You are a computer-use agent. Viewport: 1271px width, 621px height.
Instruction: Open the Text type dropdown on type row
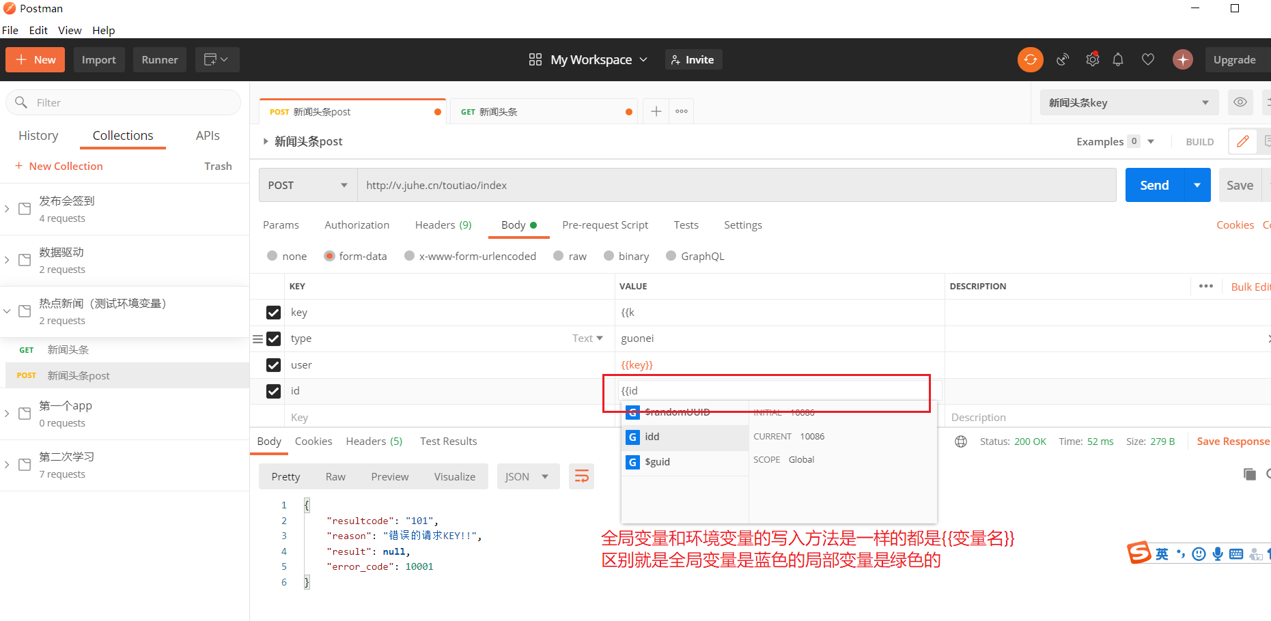587,338
